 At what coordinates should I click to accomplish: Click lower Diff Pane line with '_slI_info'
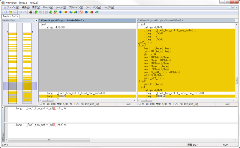(40, 125)
